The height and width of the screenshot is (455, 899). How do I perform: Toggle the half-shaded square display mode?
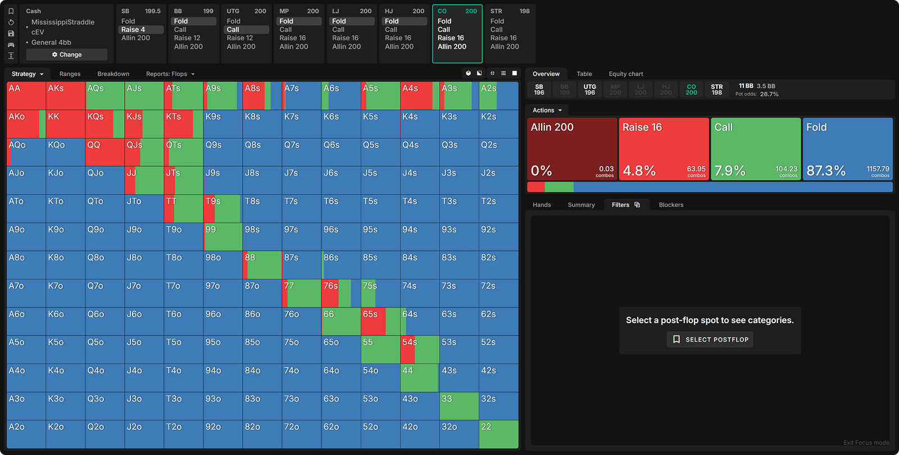pyautogui.click(x=479, y=73)
